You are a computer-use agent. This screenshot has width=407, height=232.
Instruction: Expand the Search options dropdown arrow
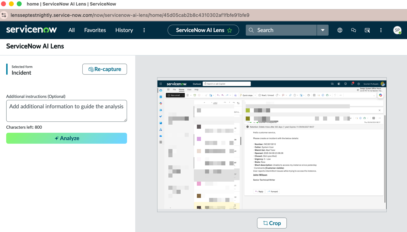[323, 30]
